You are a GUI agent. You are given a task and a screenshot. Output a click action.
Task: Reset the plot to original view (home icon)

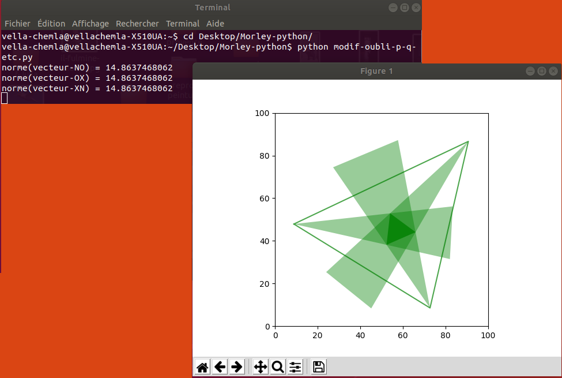pyautogui.click(x=202, y=367)
